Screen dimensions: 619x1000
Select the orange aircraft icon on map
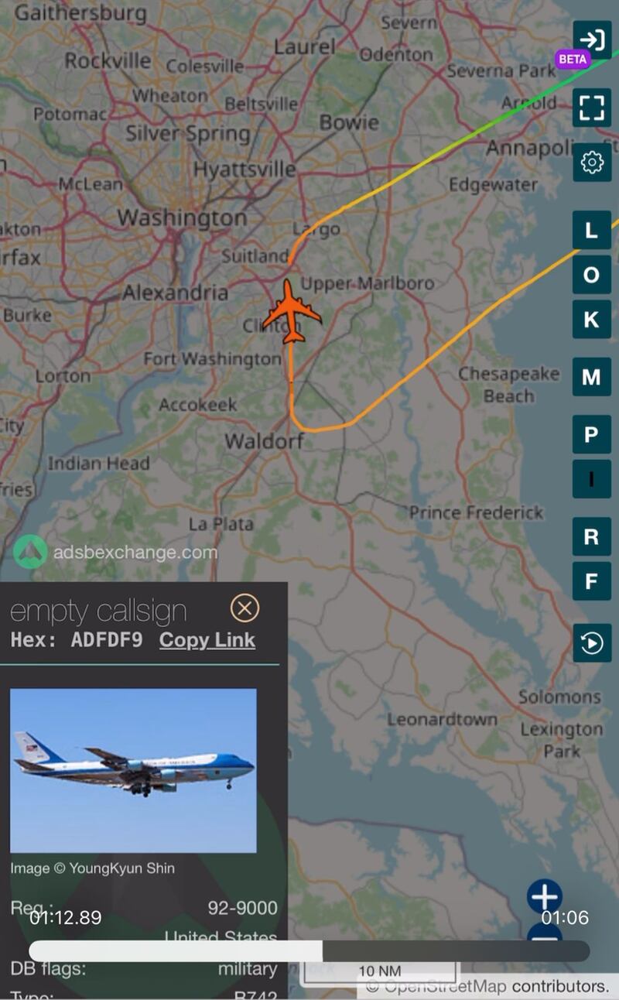292,312
